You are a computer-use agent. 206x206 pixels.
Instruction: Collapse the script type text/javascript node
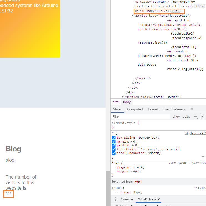[133, 16]
